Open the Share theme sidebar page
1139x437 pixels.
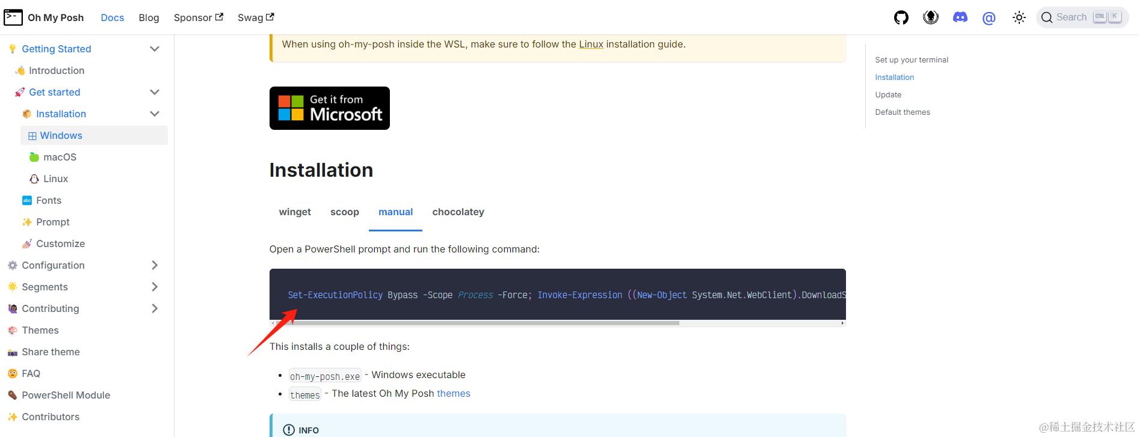(x=51, y=352)
